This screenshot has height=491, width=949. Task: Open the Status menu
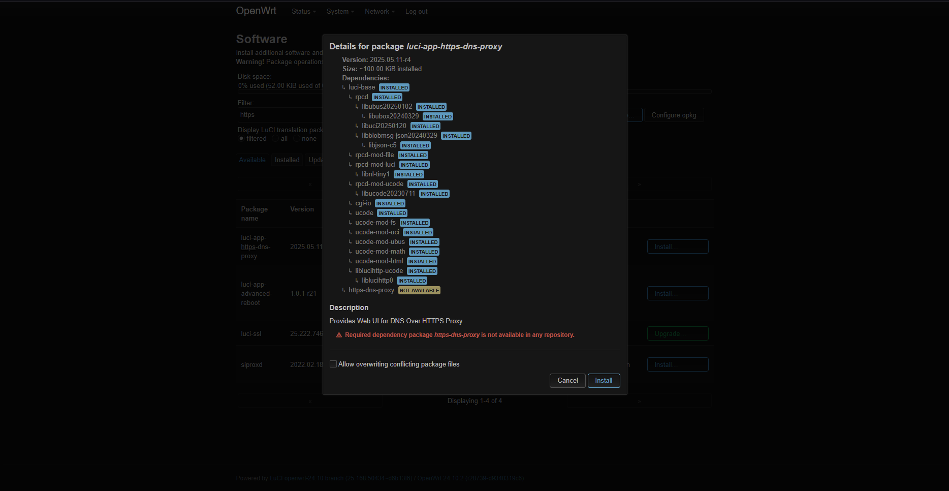[304, 12]
